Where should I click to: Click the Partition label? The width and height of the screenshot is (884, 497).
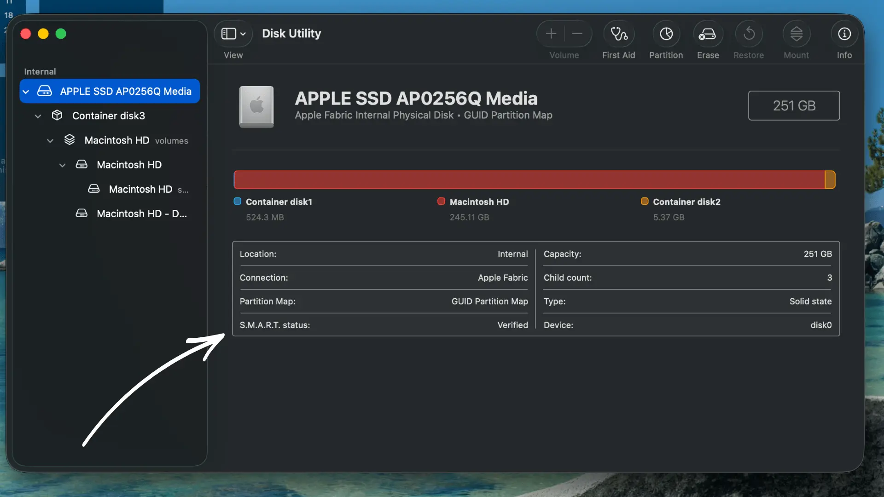[666, 55]
